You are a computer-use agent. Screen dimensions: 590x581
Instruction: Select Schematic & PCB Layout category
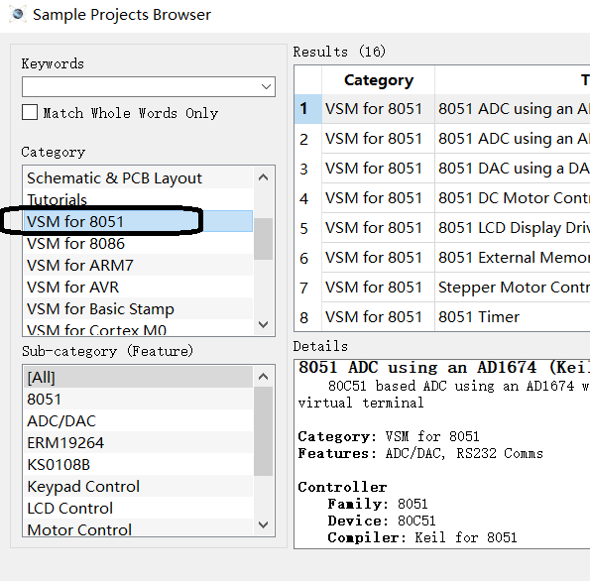tap(138, 178)
